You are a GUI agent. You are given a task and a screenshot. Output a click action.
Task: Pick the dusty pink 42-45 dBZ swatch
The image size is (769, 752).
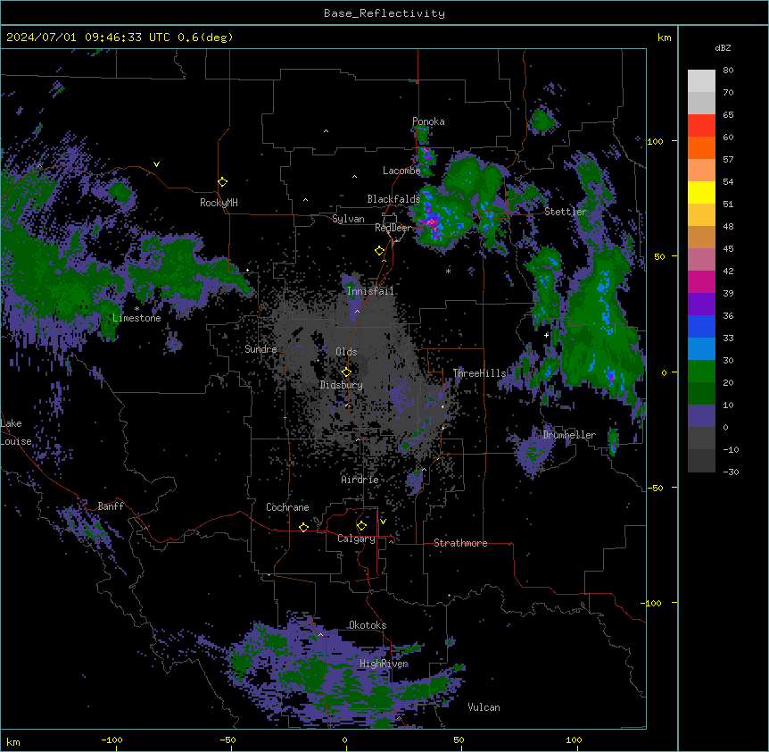pyautogui.click(x=701, y=260)
